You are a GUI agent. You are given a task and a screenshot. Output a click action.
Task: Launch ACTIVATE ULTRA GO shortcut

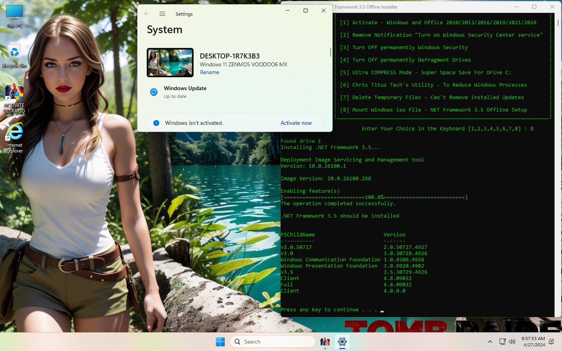(14, 98)
